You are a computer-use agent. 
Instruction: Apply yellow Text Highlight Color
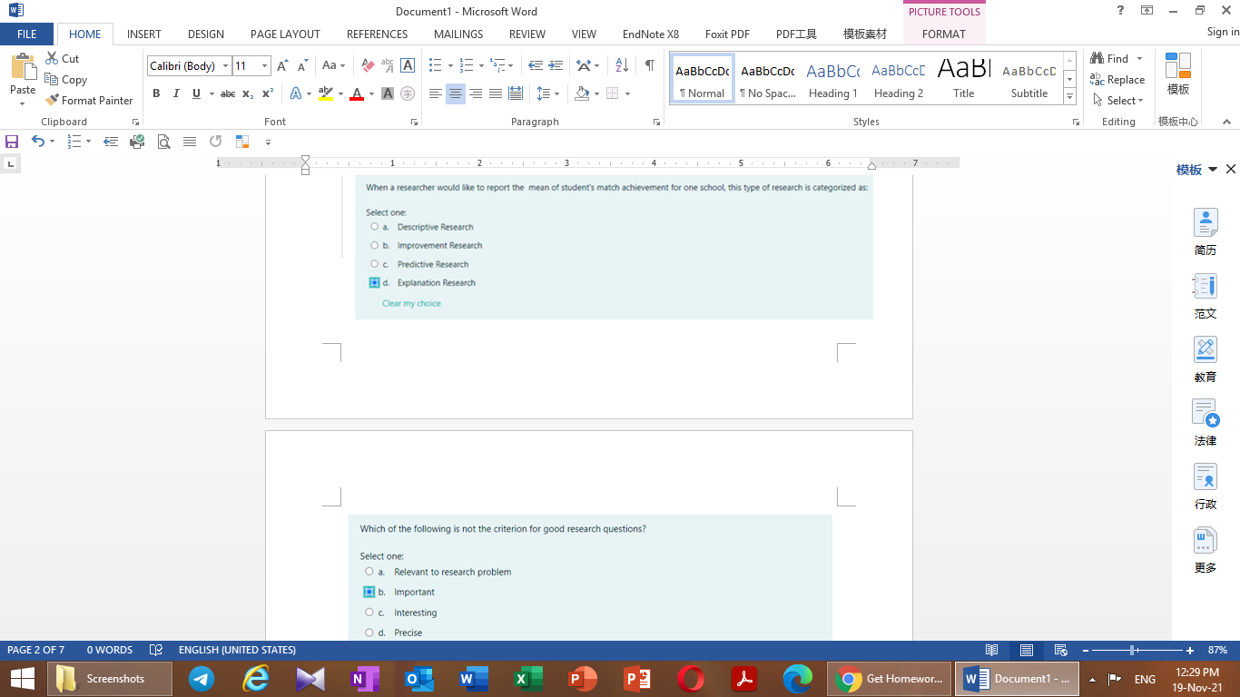click(325, 93)
